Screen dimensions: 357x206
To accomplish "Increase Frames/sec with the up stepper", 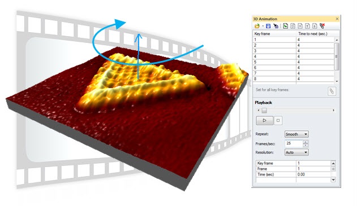I will click(306, 142).
